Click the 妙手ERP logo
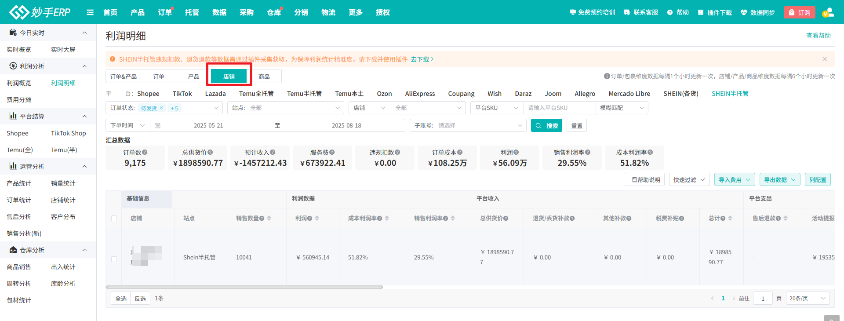This screenshot has width=844, height=321. point(40,12)
